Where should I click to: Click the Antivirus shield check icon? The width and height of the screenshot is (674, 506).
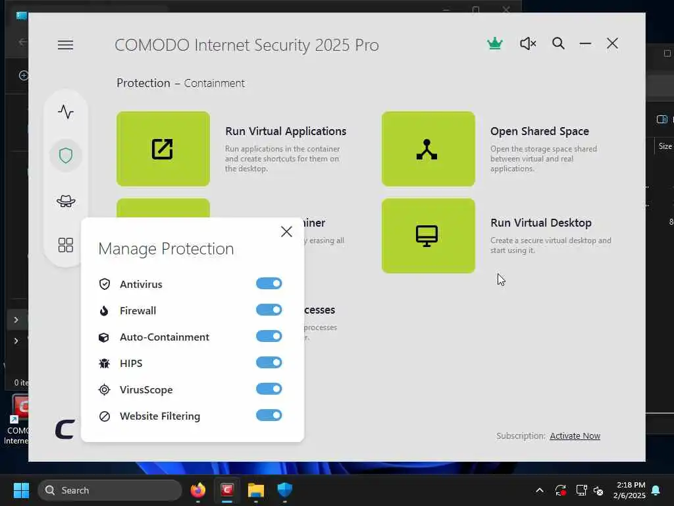pos(105,284)
